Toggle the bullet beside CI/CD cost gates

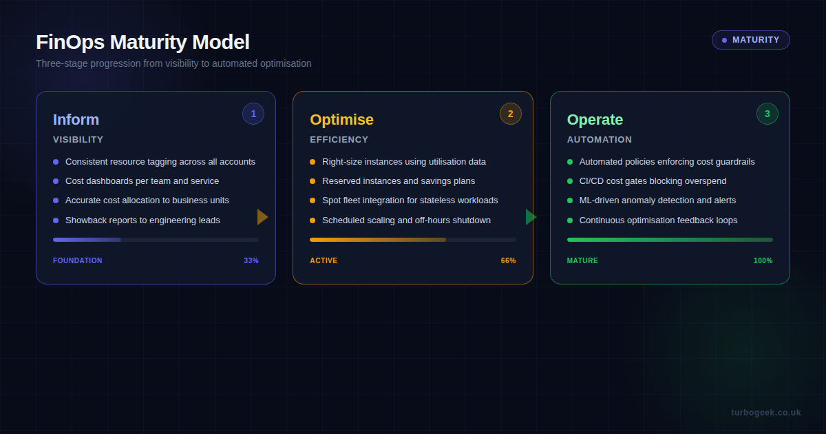570,180
